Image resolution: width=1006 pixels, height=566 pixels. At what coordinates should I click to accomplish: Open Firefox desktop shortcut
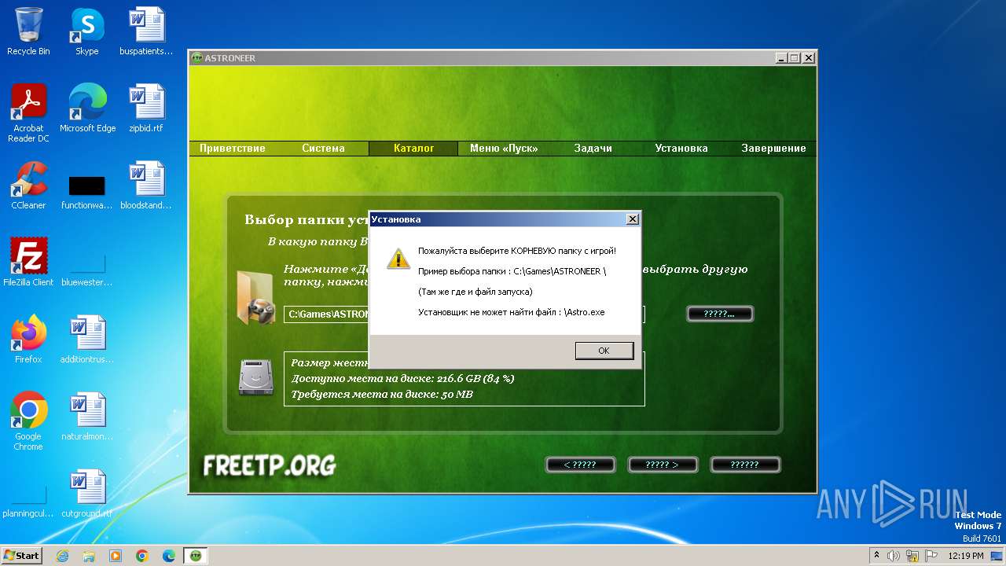point(28,339)
